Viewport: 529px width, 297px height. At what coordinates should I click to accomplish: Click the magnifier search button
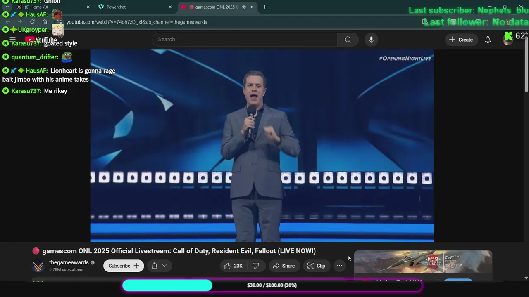348,40
